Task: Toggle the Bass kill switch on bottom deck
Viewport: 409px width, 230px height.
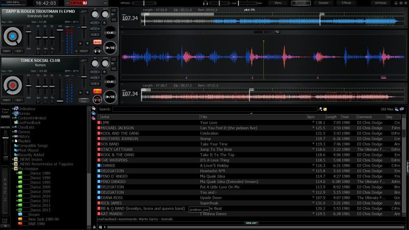Action: point(38,101)
